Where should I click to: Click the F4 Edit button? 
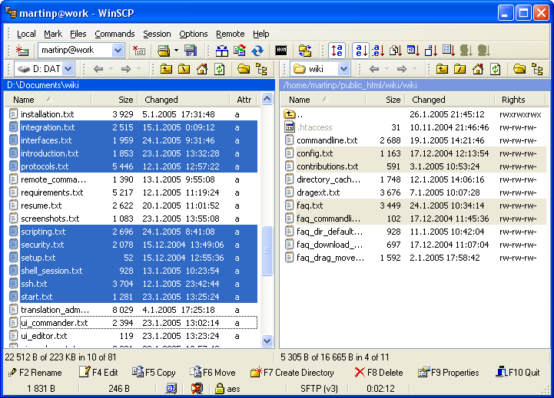pyautogui.click(x=98, y=372)
